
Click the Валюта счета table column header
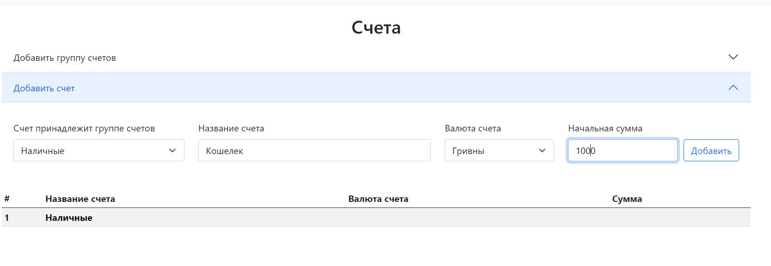click(x=378, y=199)
